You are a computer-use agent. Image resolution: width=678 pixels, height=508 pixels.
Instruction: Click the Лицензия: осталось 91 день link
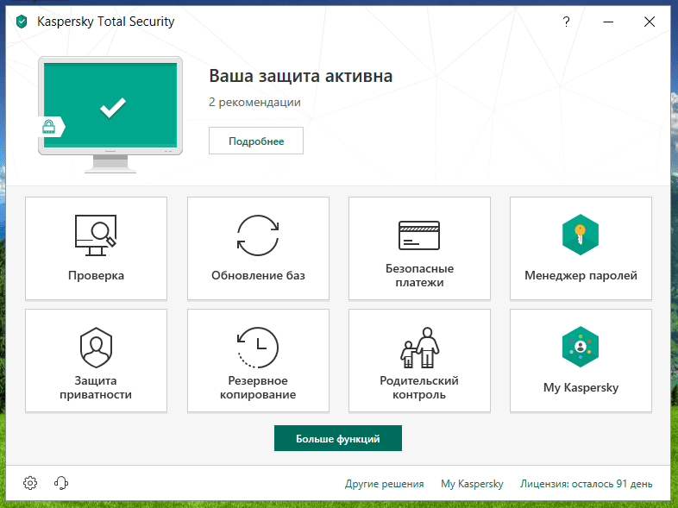click(x=586, y=484)
